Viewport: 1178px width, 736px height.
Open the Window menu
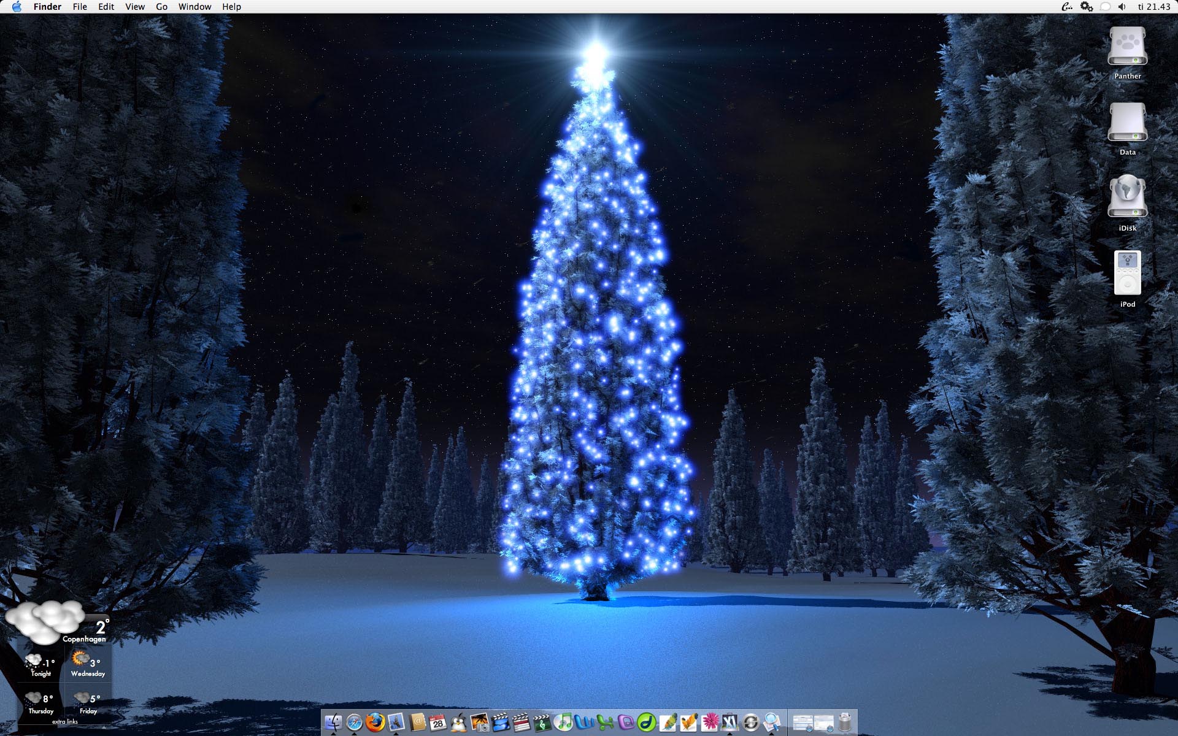pyautogui.click(x=194, y=7)
